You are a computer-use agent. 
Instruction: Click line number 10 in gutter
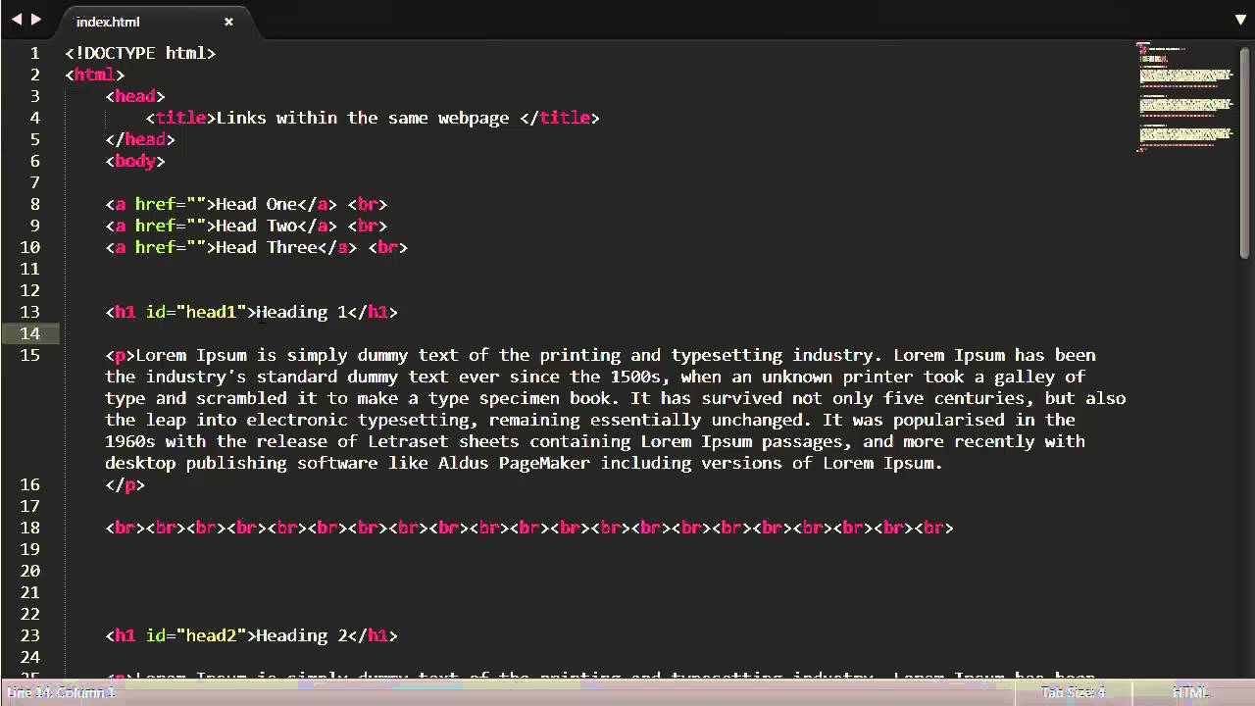tap(30, 247)
